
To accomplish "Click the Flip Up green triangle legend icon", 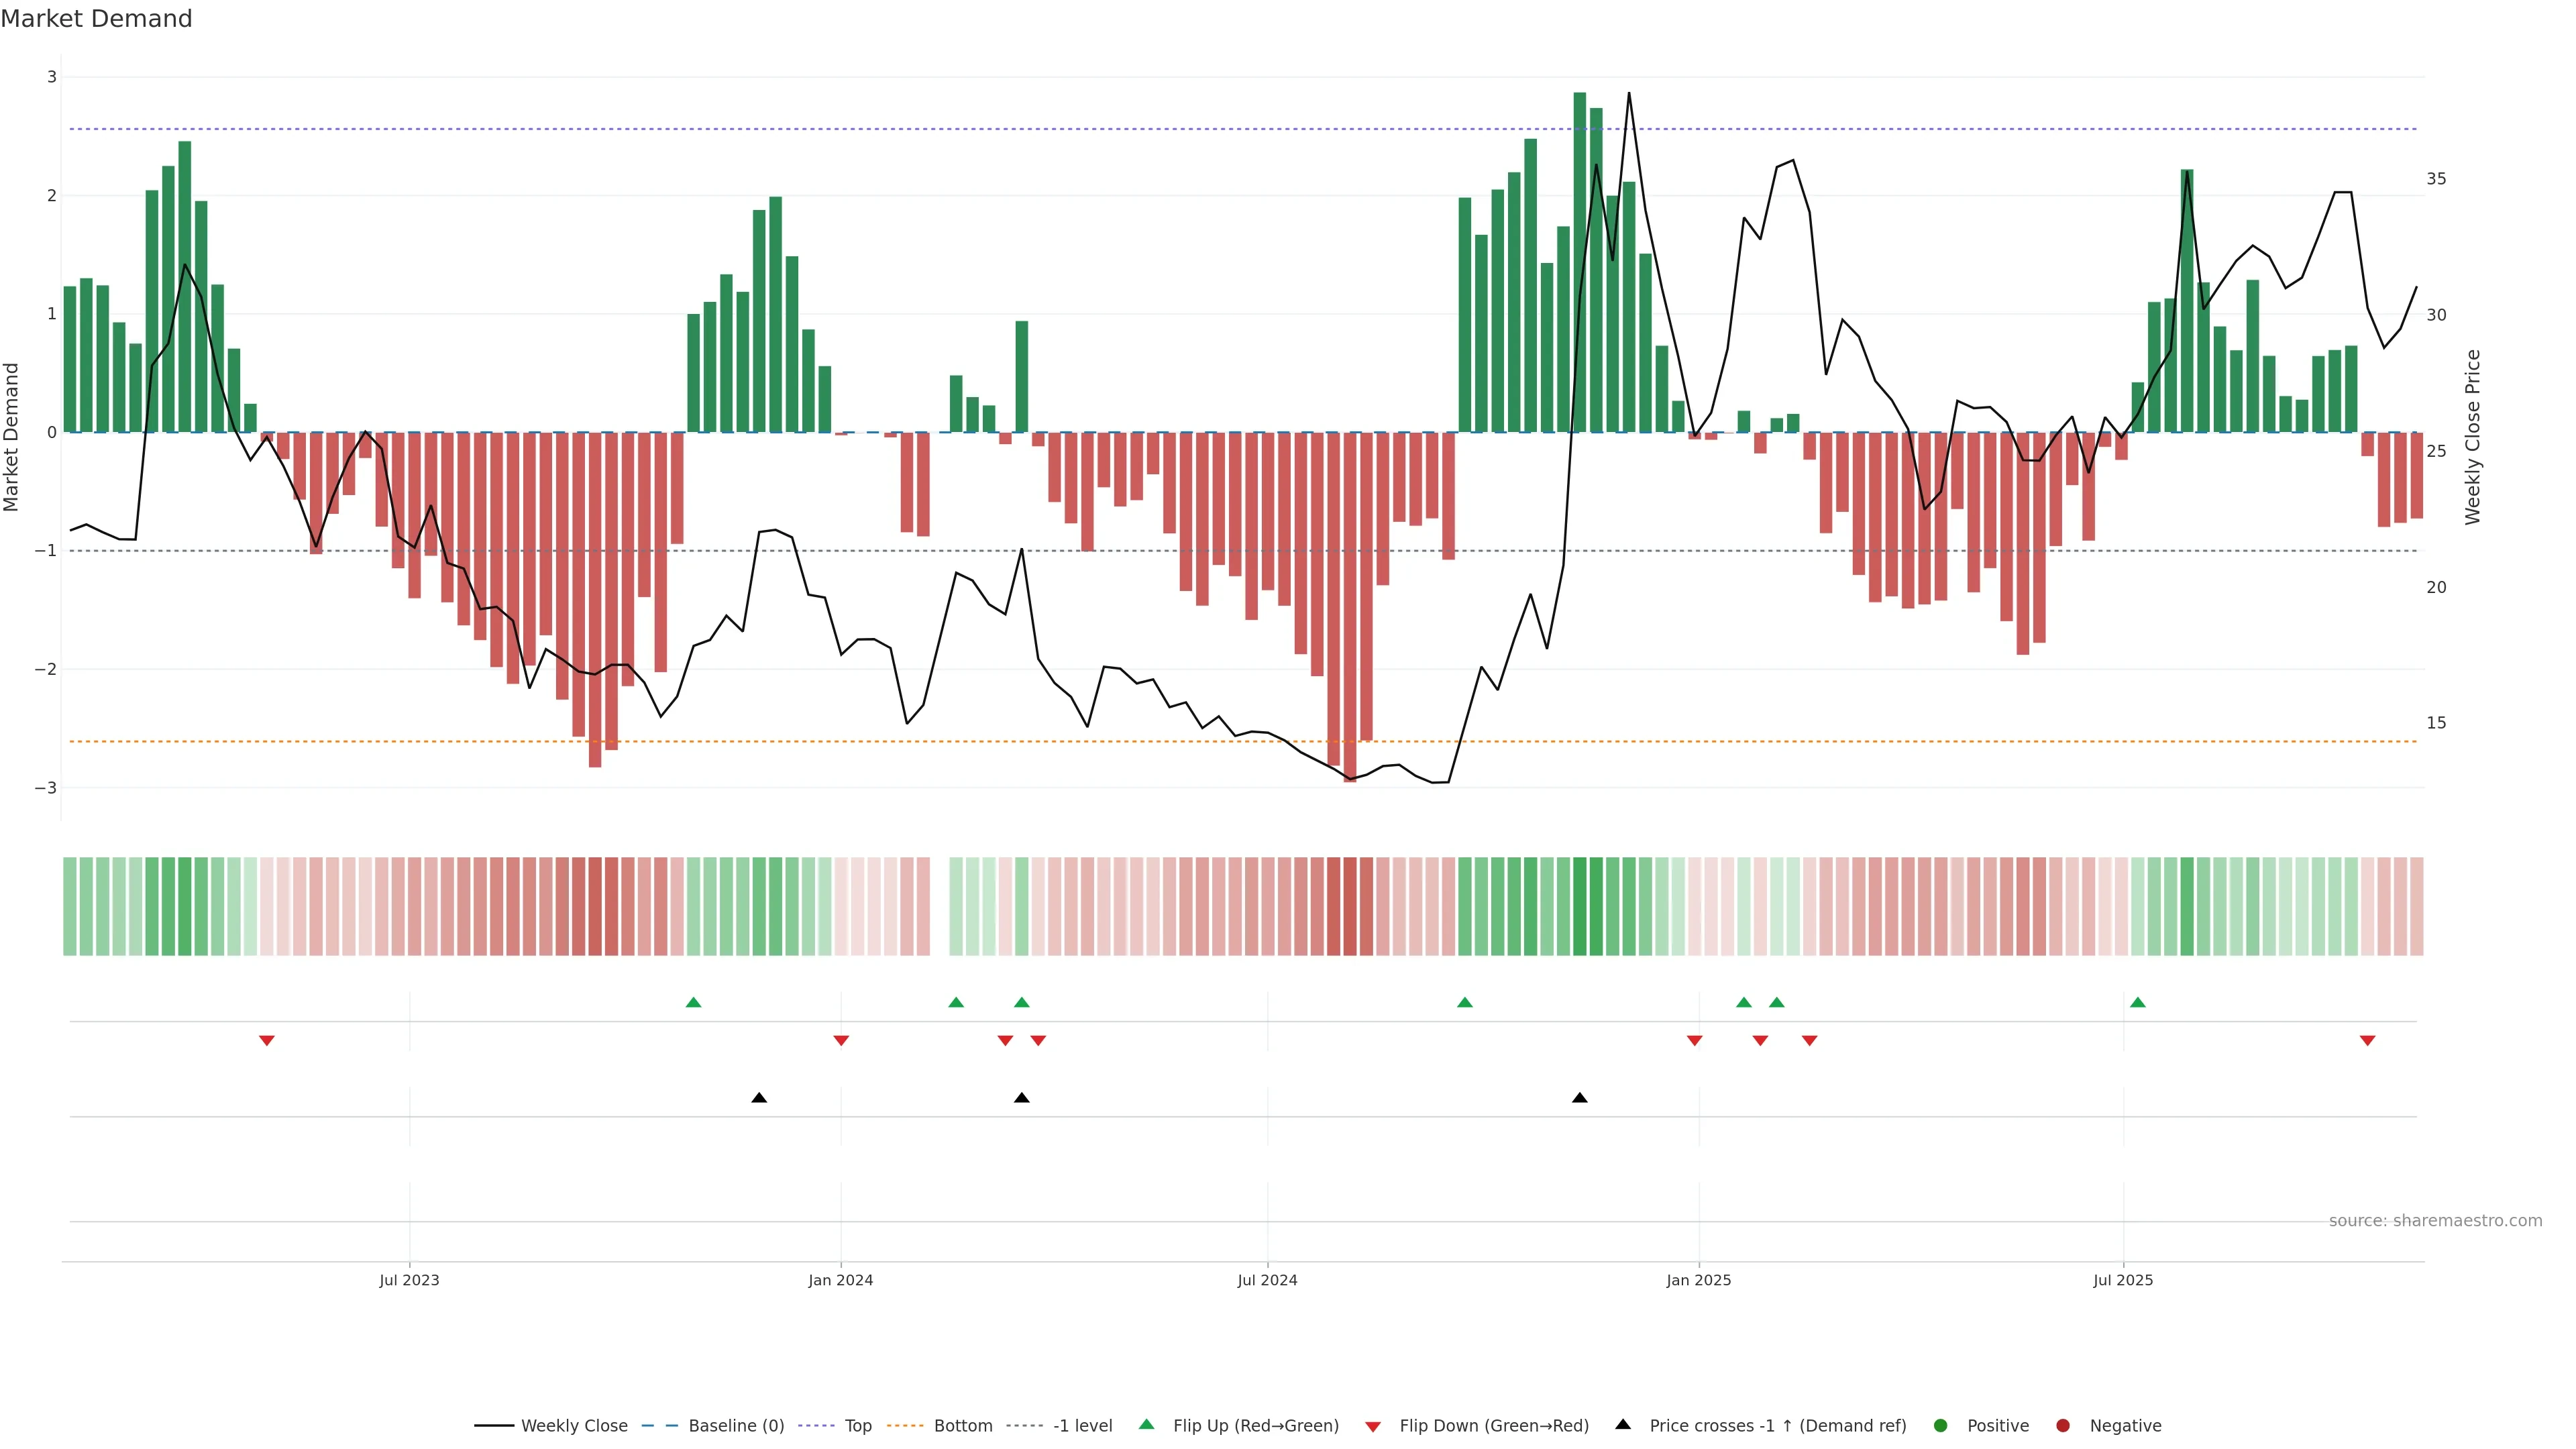I will tap(1147, 1425).
